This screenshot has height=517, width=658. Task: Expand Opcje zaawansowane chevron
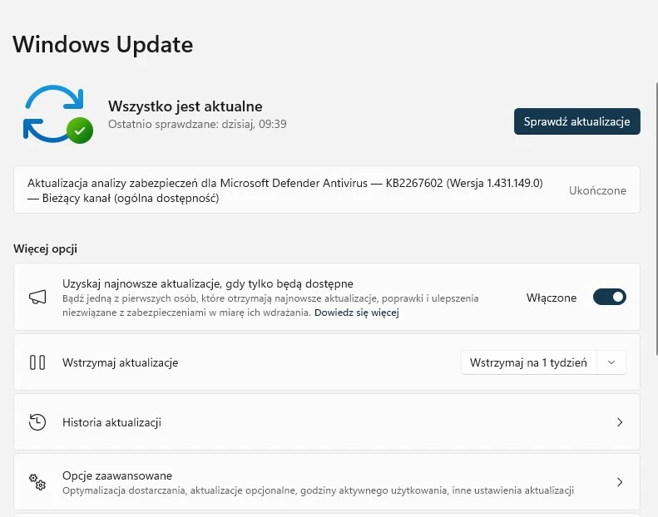[620, 482]
